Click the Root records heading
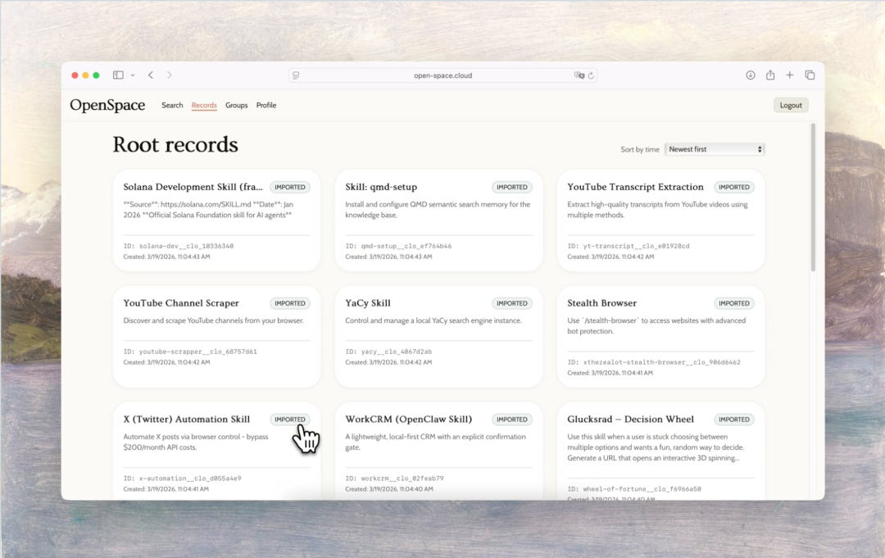This screenshot has height=558, width=885. point(175,144)
